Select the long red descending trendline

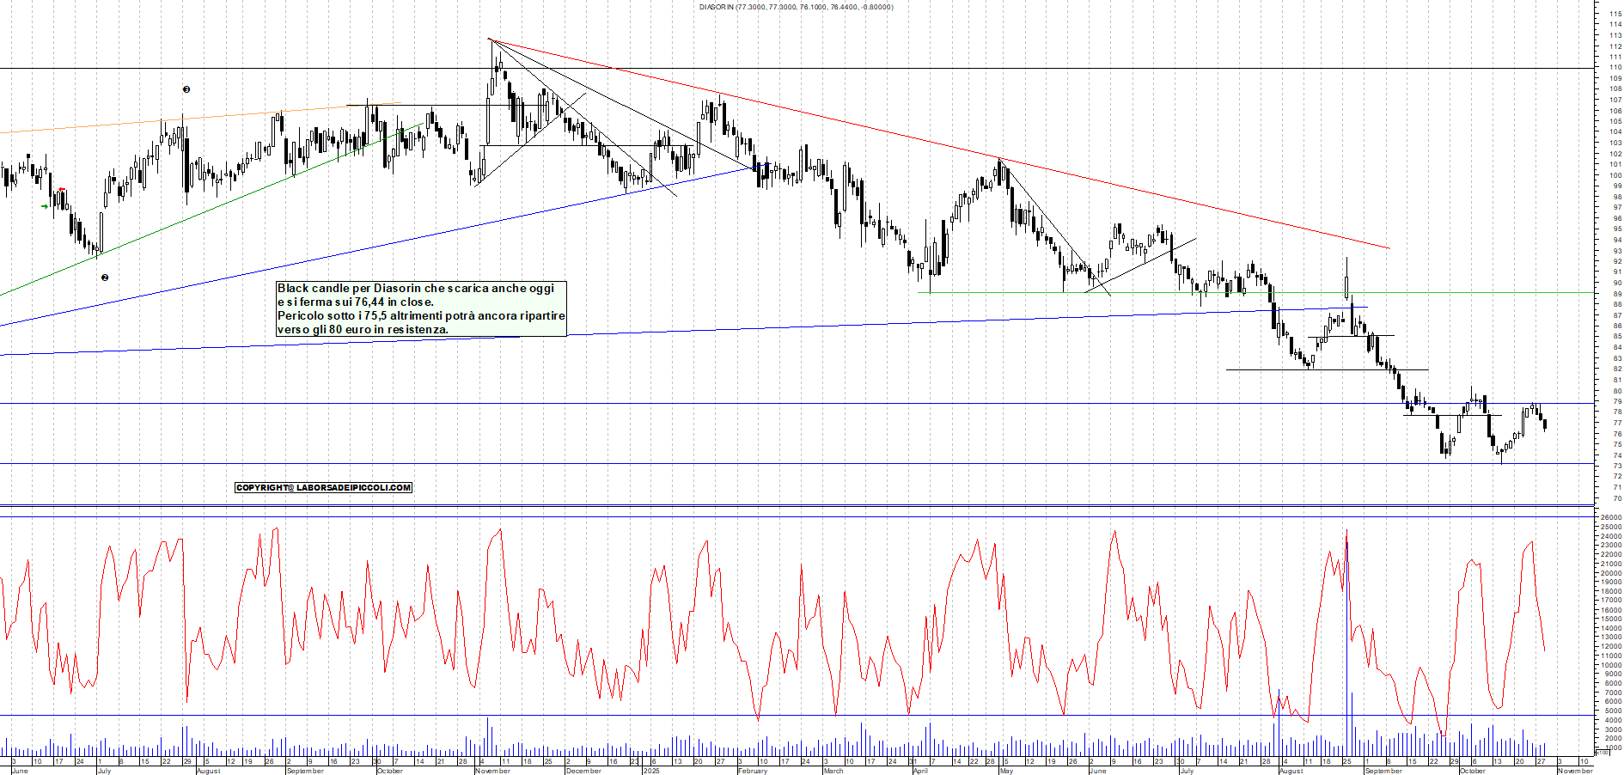945,144
